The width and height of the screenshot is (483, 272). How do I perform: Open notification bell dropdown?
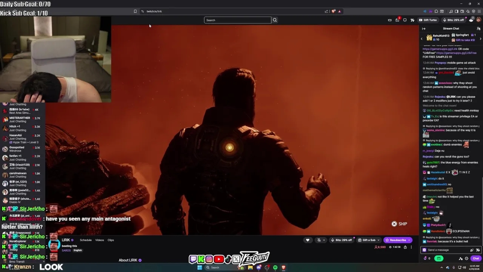point(321,240)
